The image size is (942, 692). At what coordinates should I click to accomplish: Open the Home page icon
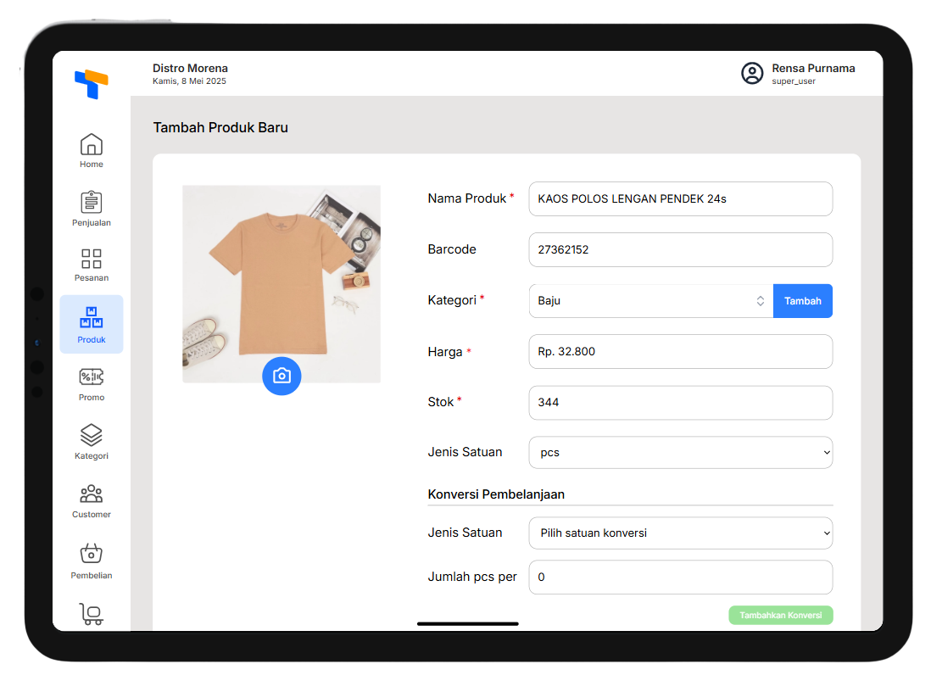point(91,145)
